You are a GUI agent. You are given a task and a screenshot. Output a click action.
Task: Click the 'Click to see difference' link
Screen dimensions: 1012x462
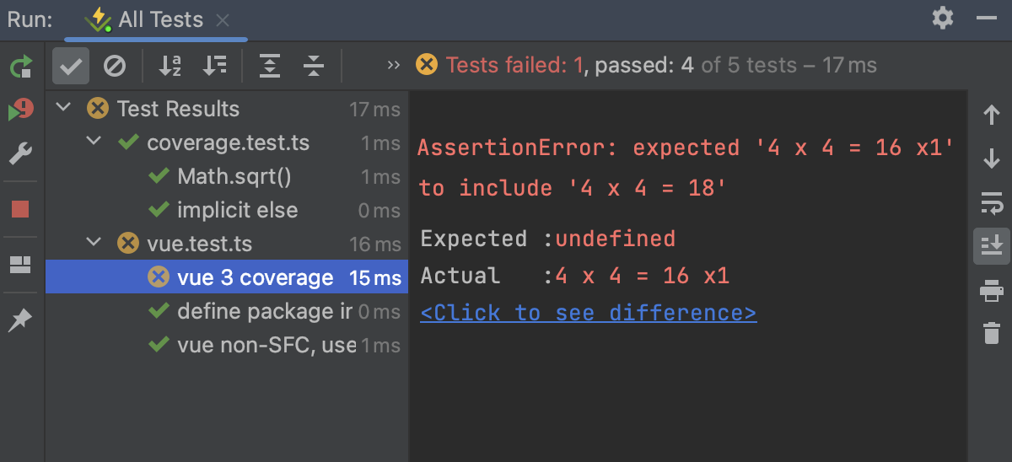coord(588,313)
